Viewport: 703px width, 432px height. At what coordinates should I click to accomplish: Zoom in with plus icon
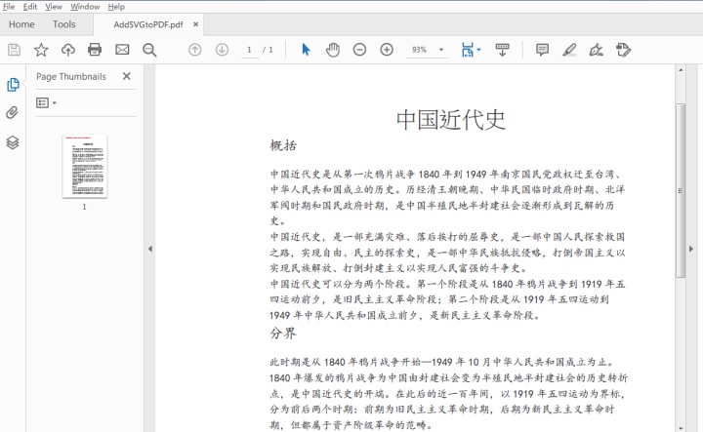387,49
